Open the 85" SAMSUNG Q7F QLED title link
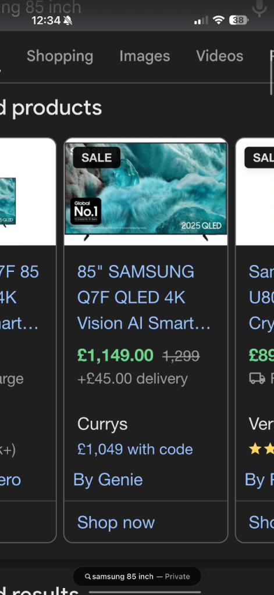The image size is (274, 595). click(x=144, y=297)
